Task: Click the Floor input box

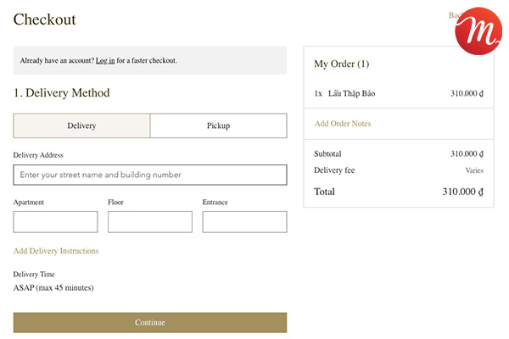Action: (x=150, y=222)
